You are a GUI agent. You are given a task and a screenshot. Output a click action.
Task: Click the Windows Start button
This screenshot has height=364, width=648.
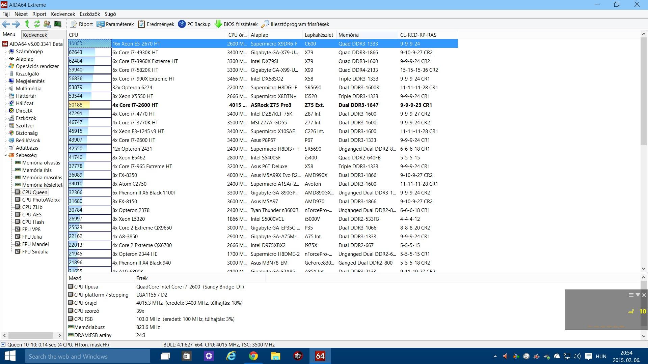pos(10,356)
